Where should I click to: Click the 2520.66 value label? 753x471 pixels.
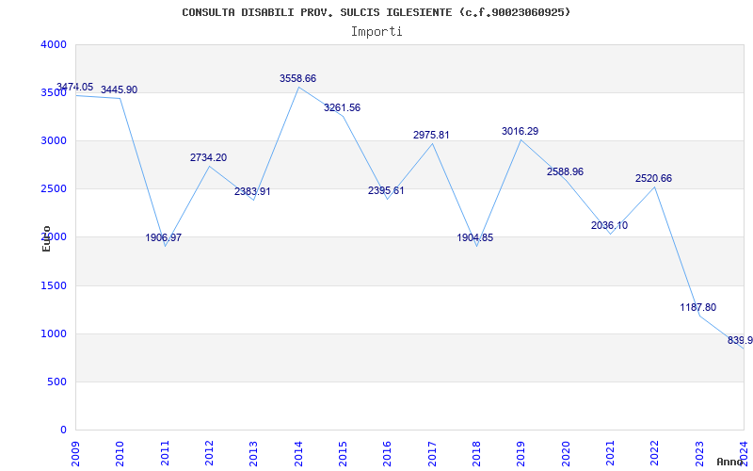click(653, 178)
